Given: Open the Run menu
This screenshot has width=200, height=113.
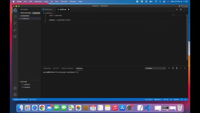Looking at the screenshot, I should pyautogui.click(x=57, y=2).
